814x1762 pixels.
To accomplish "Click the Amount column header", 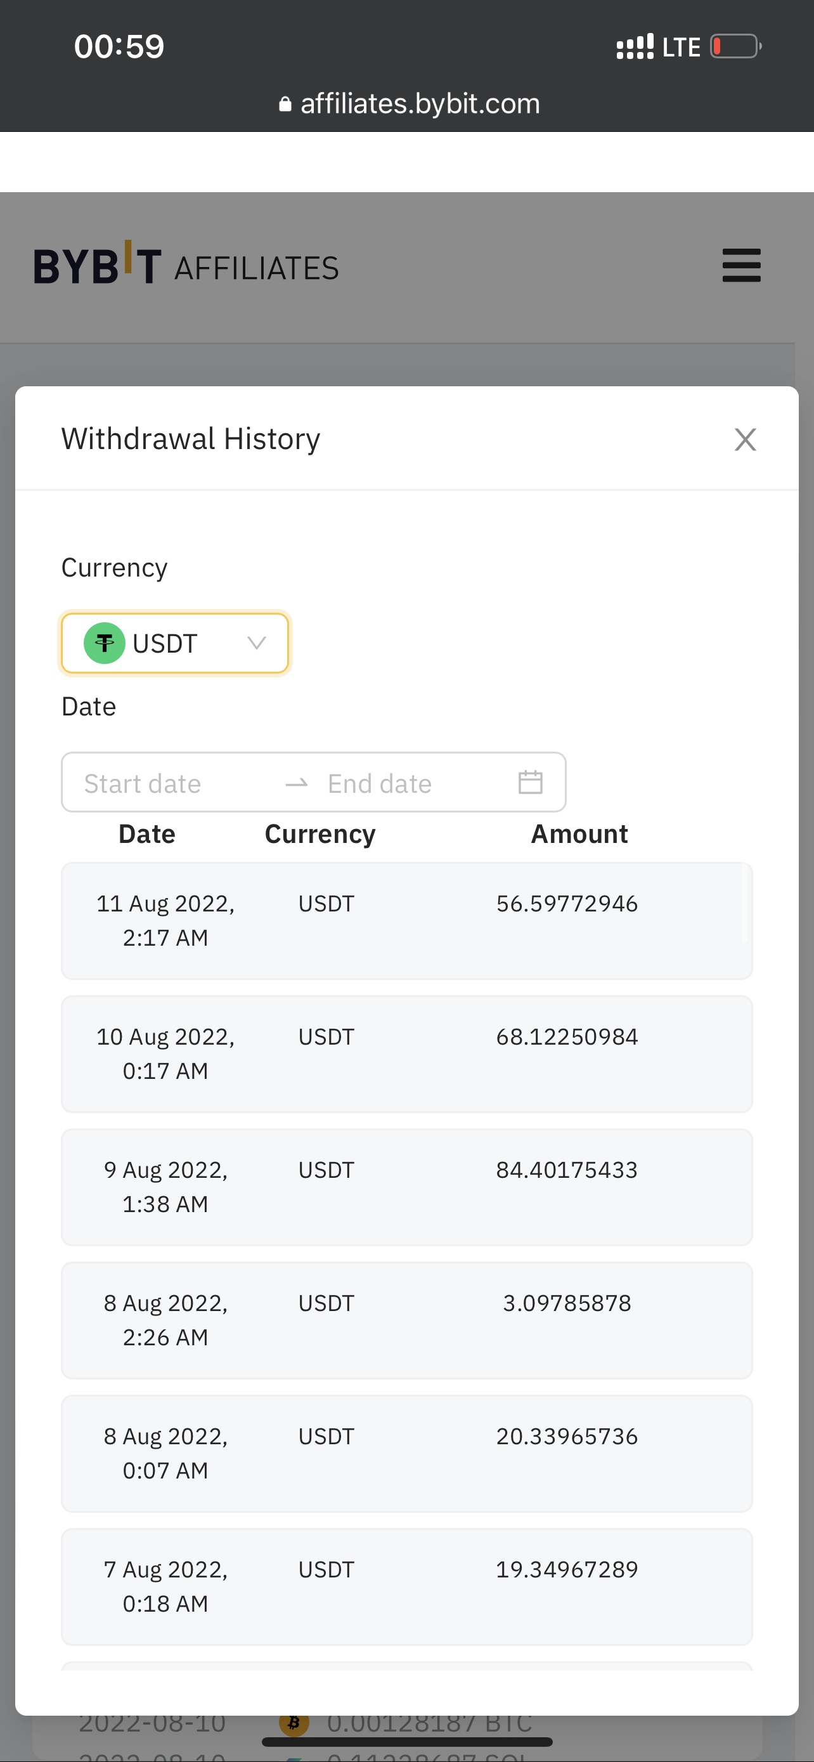I will [x=579, y=835].
